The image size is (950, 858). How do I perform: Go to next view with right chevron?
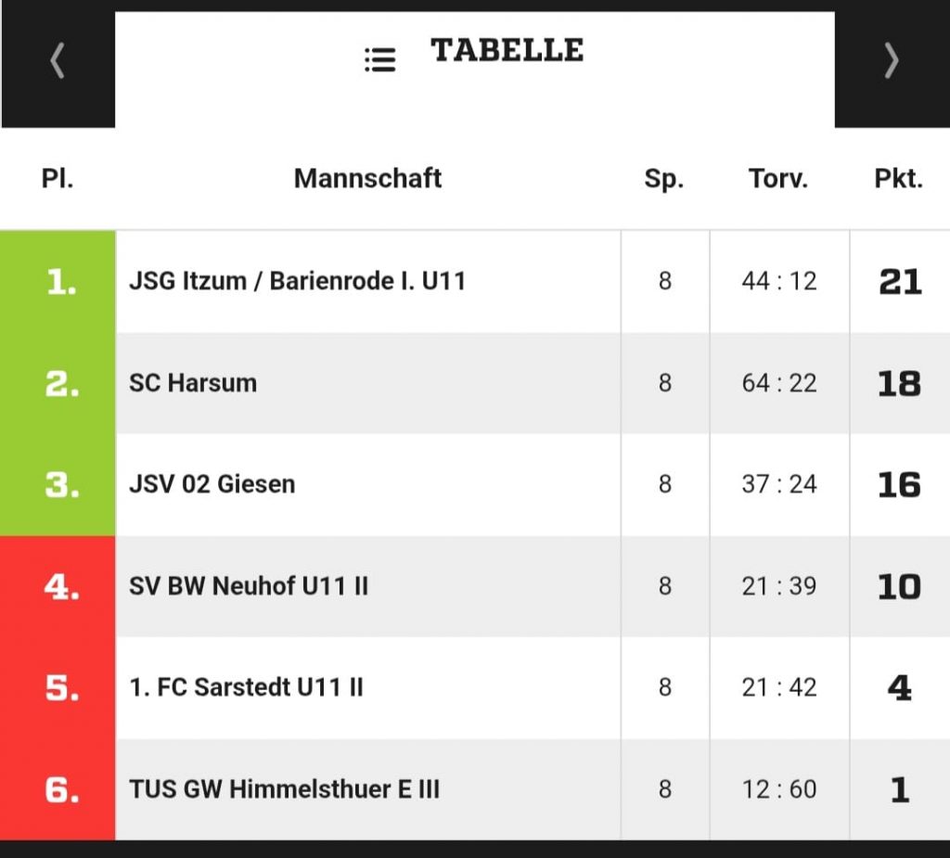(x=891, y=61)
